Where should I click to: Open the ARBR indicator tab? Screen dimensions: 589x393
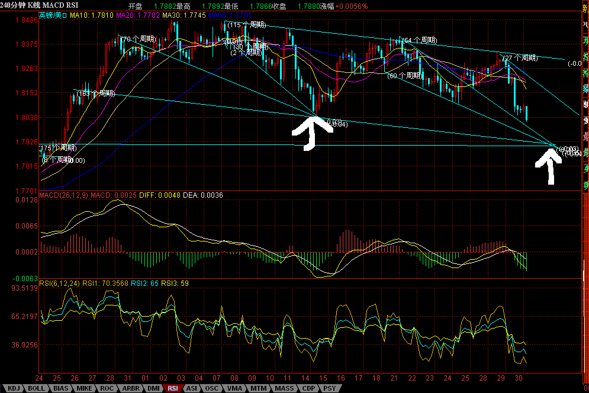click(x=130, y=388)
